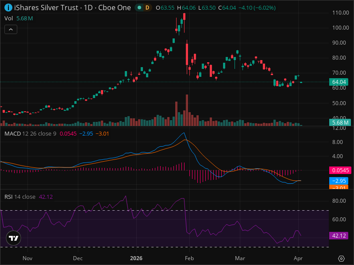Click the 110.00 price axis label
The image size is (354, 265).
(x=340, y=13)
